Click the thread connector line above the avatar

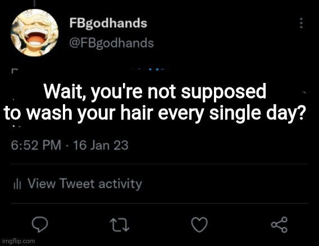[34, 3]
